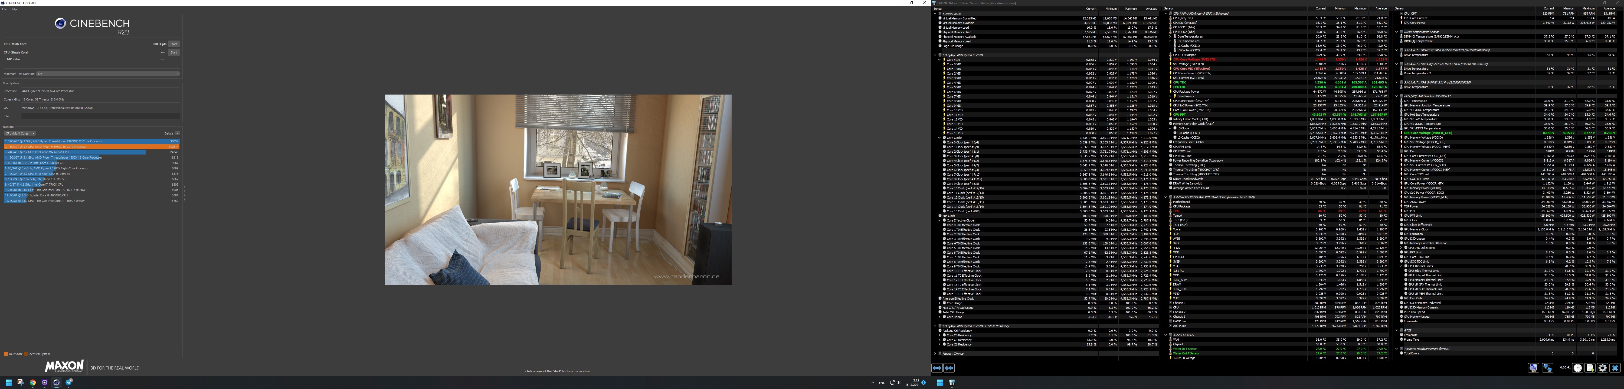This screenshot has height=389, width=1624.
Task: Click HWiNFO reset clock icon
Action: click(x=1577, y=368)
